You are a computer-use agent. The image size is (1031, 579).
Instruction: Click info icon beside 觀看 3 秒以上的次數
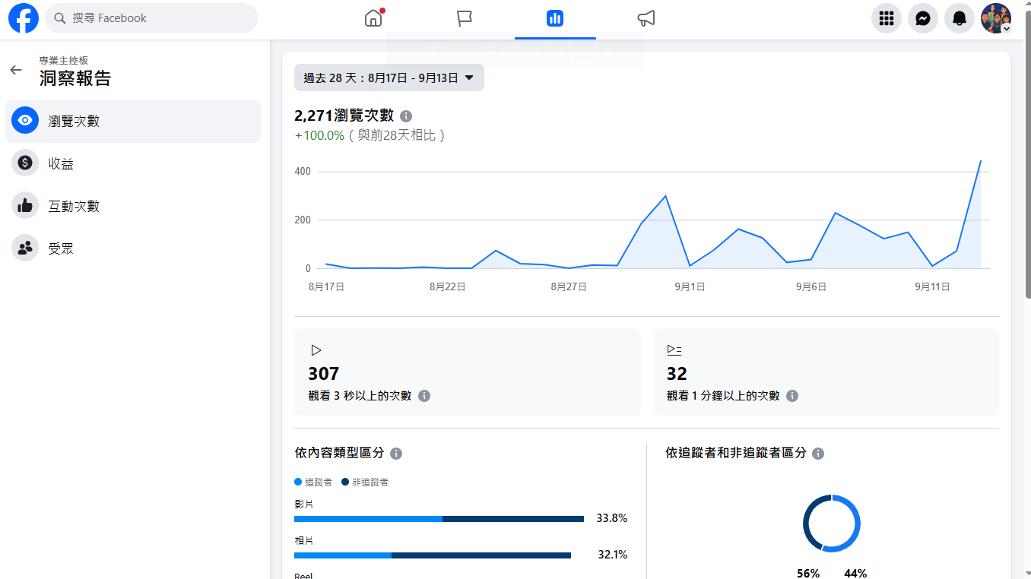point(424,396)
